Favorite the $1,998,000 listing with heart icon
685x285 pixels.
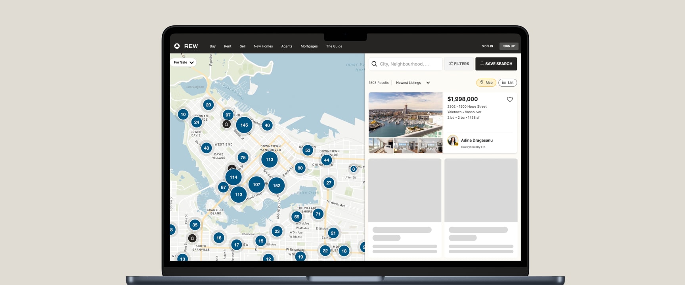click(510, 99)
